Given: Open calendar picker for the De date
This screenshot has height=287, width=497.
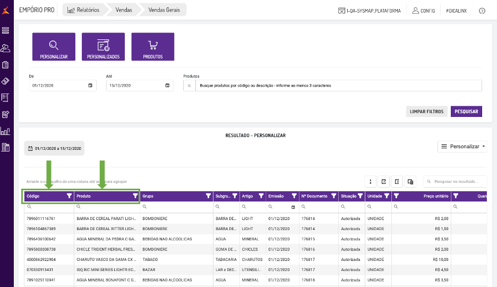Looking at the screenshot, I should click(90, 86).
